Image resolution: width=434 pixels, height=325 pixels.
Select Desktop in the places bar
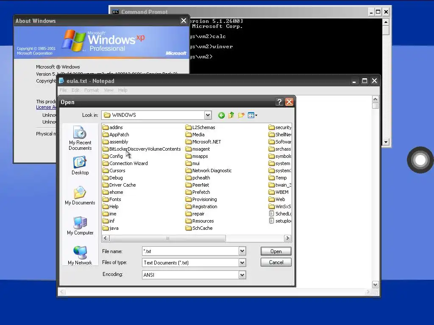click(80, 165)
